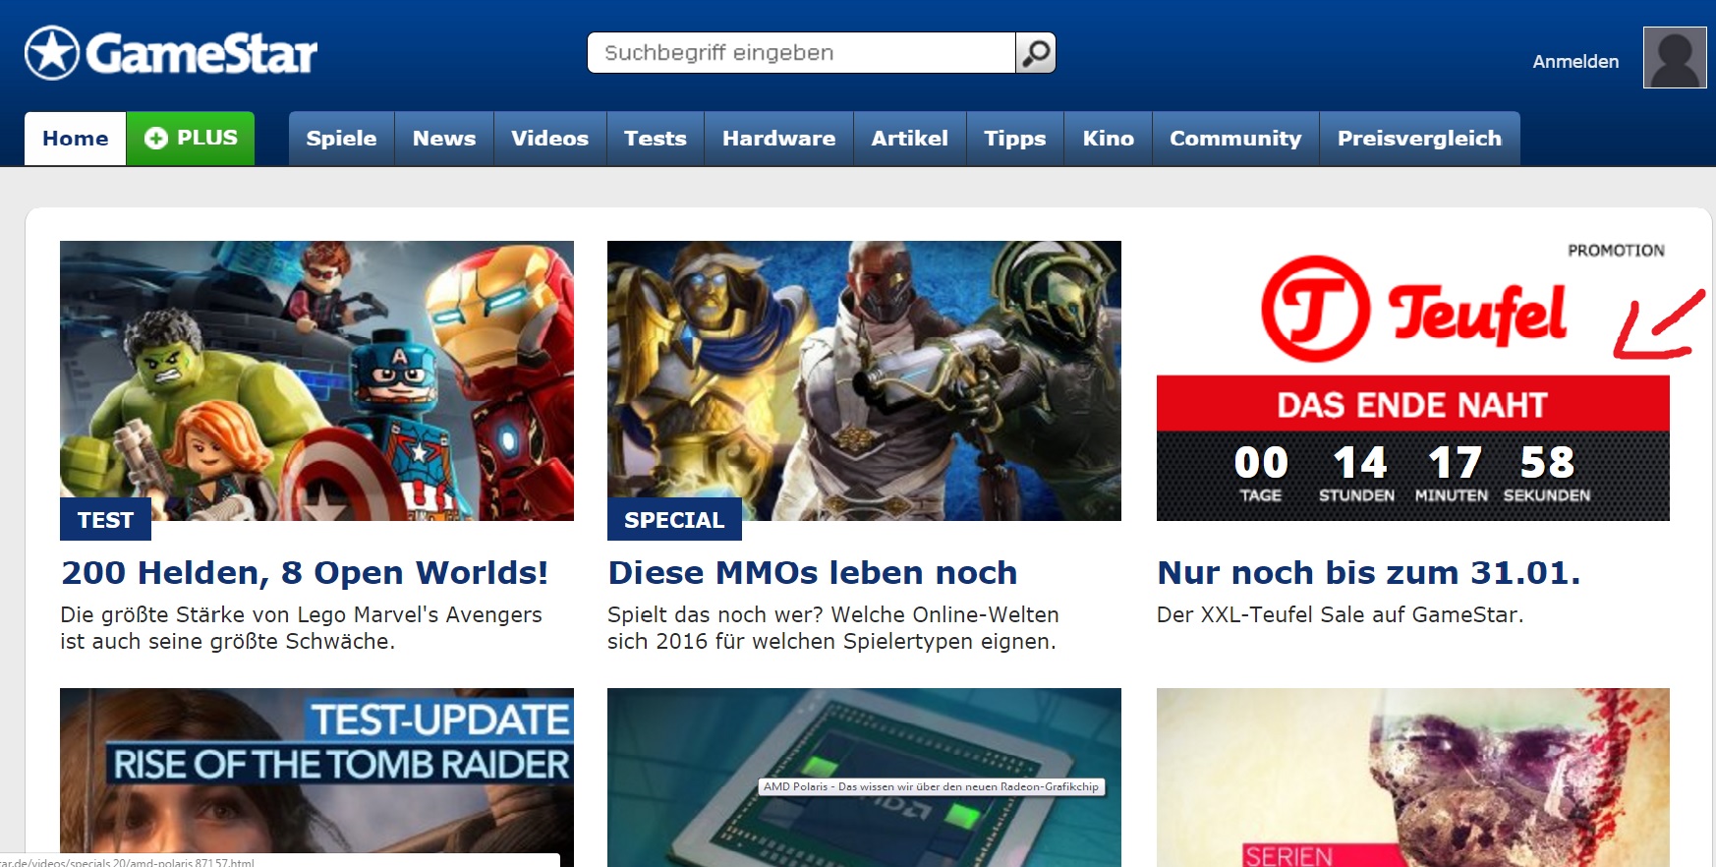Click the DAS ENDE NAHT banner
This screenshot has width=1716, height=867.
click(x=1412, y=404)
